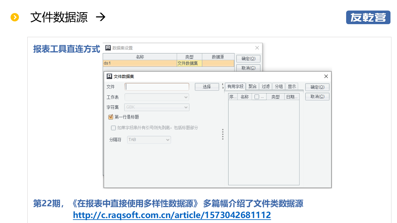Click the 文件数据集 type cell
397x223 pixels.
tap(190, 63)
